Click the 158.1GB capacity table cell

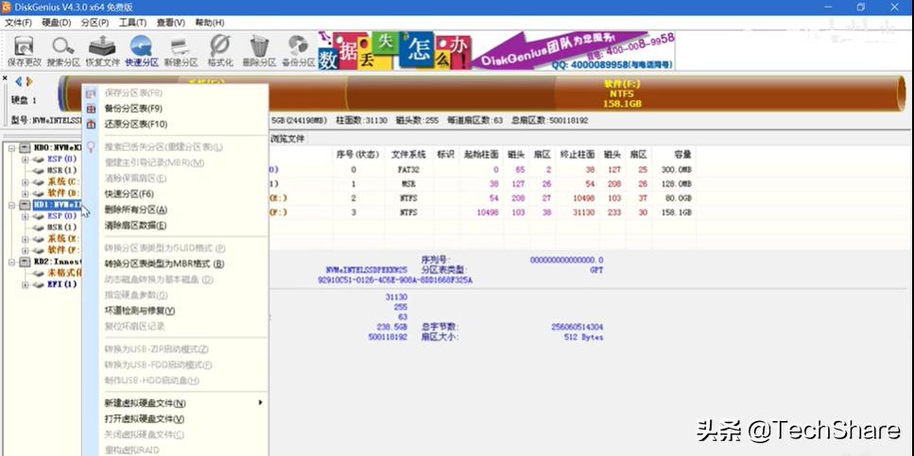coord(677,212)
